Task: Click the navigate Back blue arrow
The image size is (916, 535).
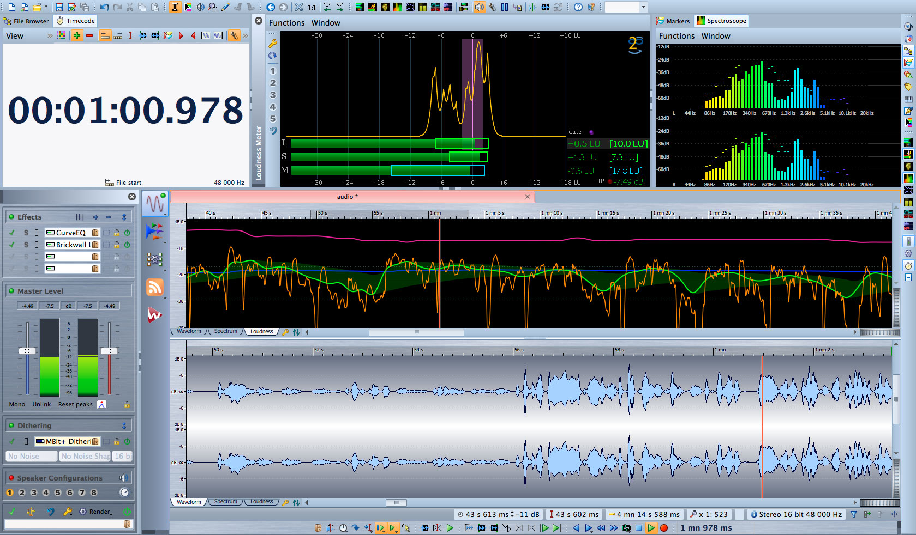Action: point(271,7)
